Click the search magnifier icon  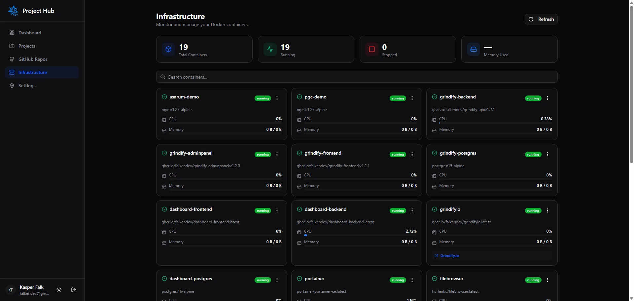(163, 77)
